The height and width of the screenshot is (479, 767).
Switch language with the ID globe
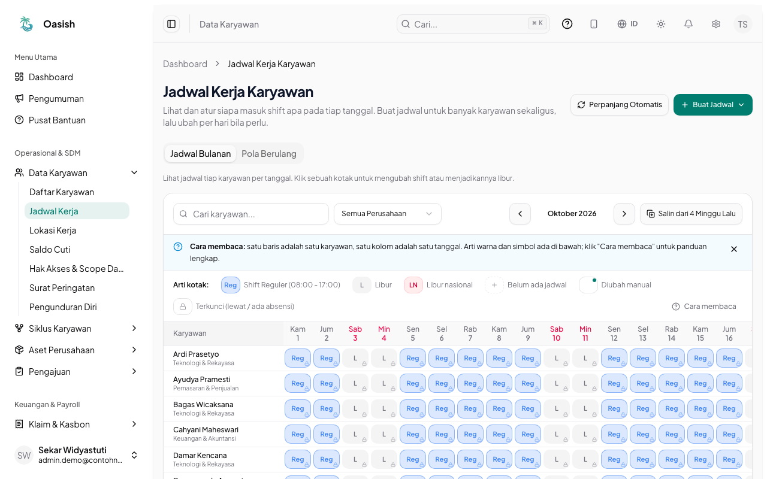coord(627,24)
